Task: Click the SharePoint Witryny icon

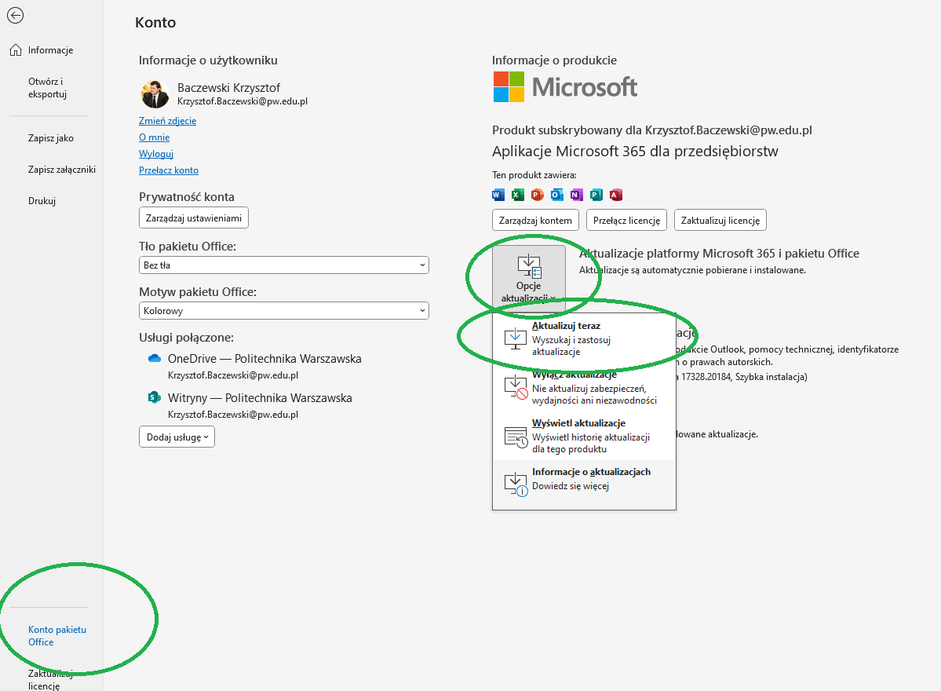Action: (x=155, y=397)
